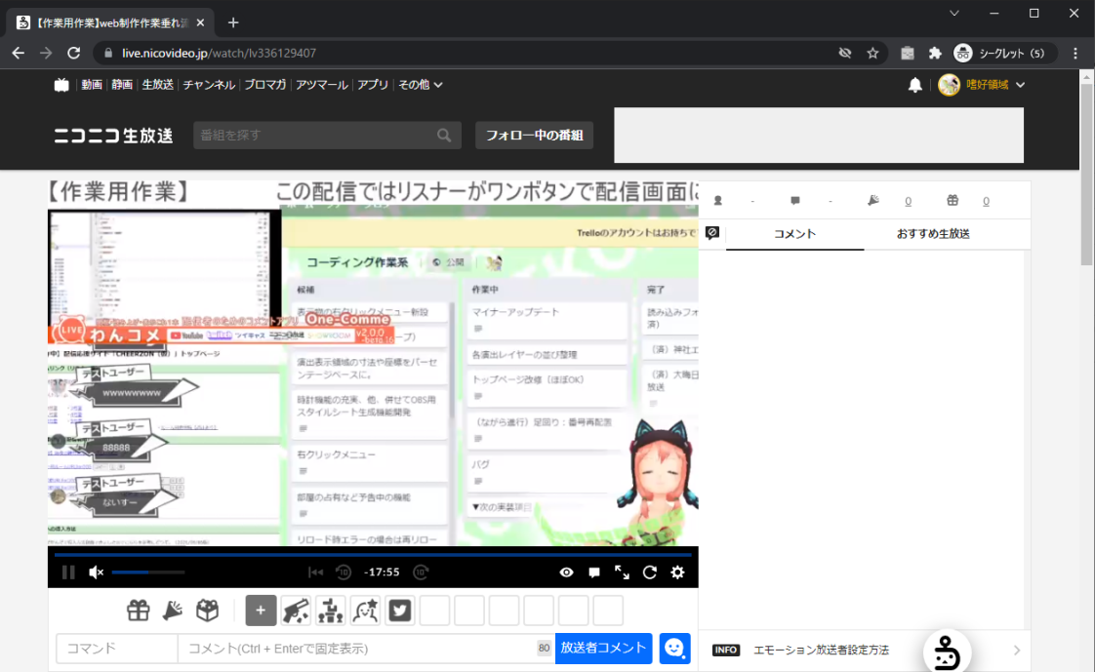This screenshot has width=1095, height=672.
Task: Click the notification bell icon
Action: click(914, 85)
